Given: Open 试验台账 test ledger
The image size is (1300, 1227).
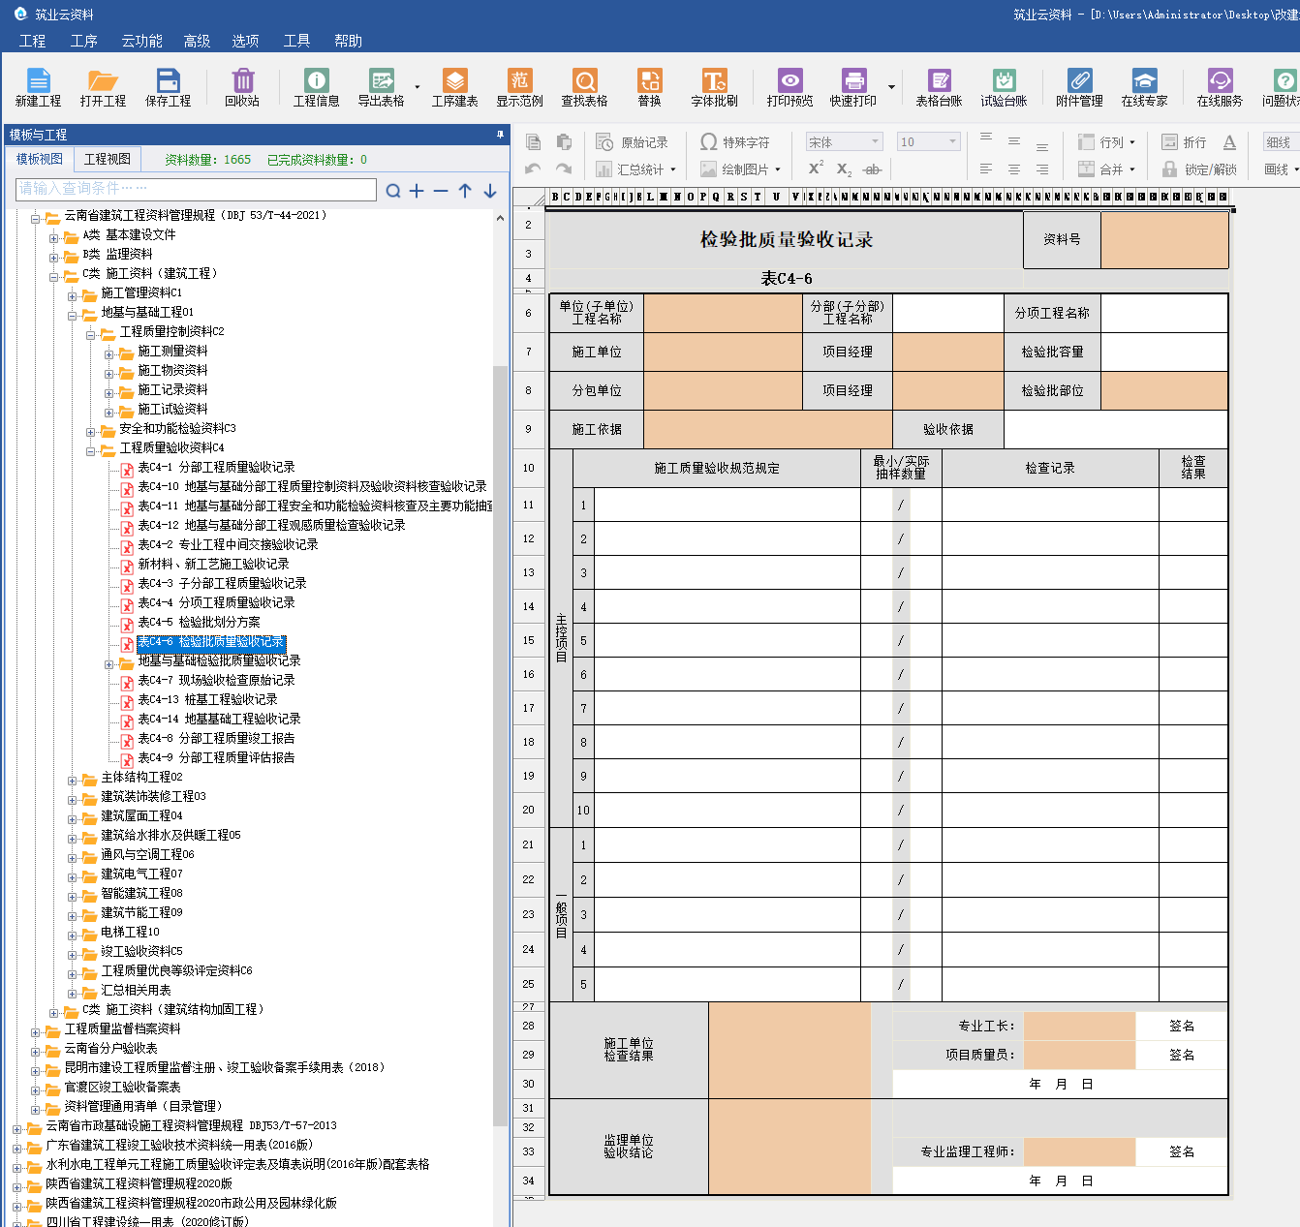Looking at the screenshot, I should click(1004, 87).
